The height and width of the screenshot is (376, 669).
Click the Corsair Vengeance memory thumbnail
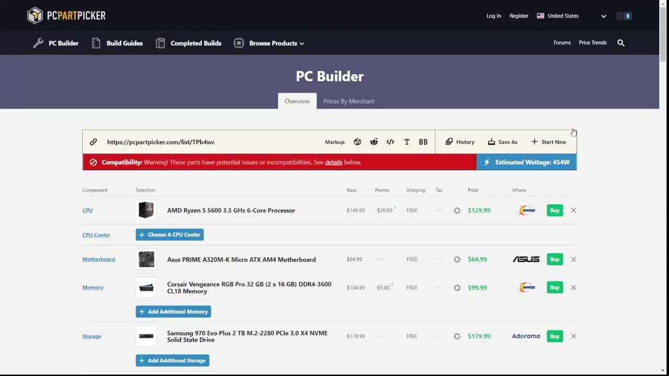coord(146,288)
